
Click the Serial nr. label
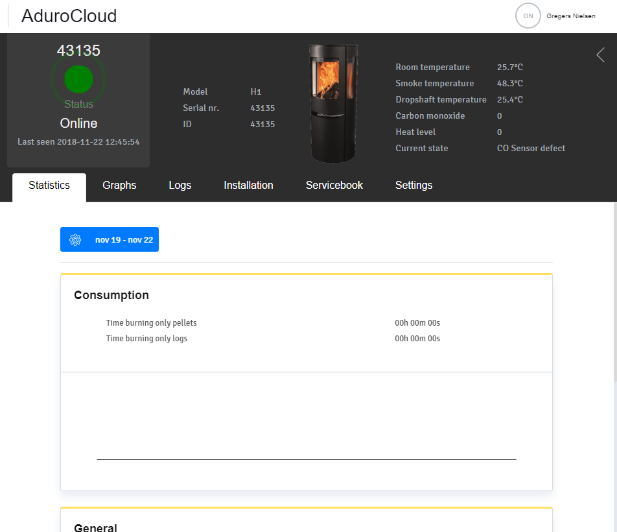201,108
